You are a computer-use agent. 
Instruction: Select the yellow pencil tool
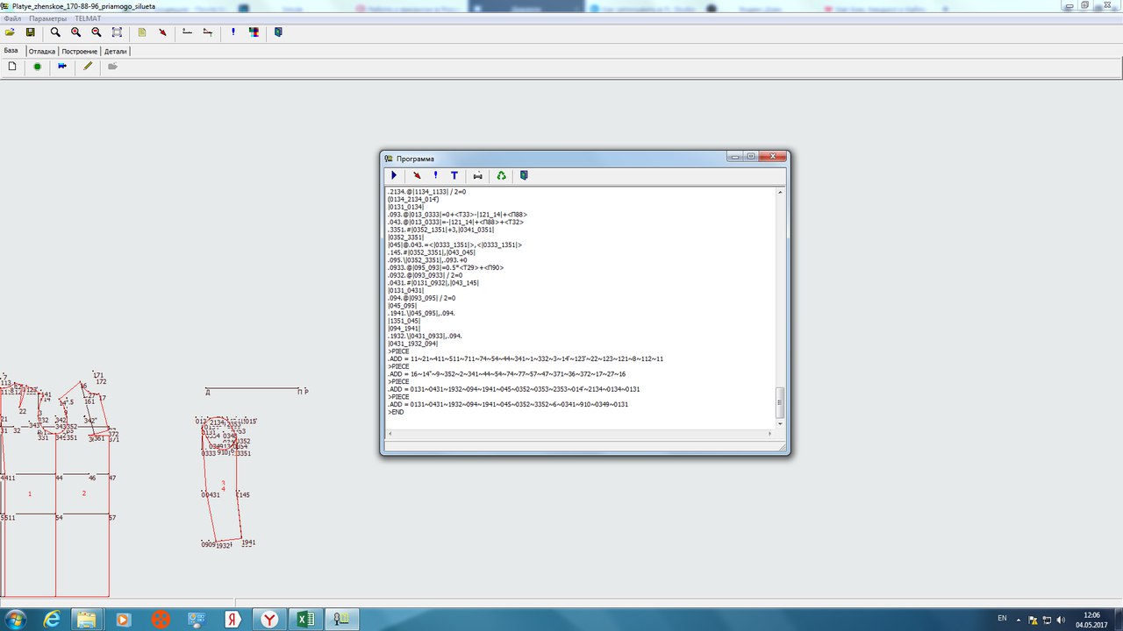pos(88,67)
